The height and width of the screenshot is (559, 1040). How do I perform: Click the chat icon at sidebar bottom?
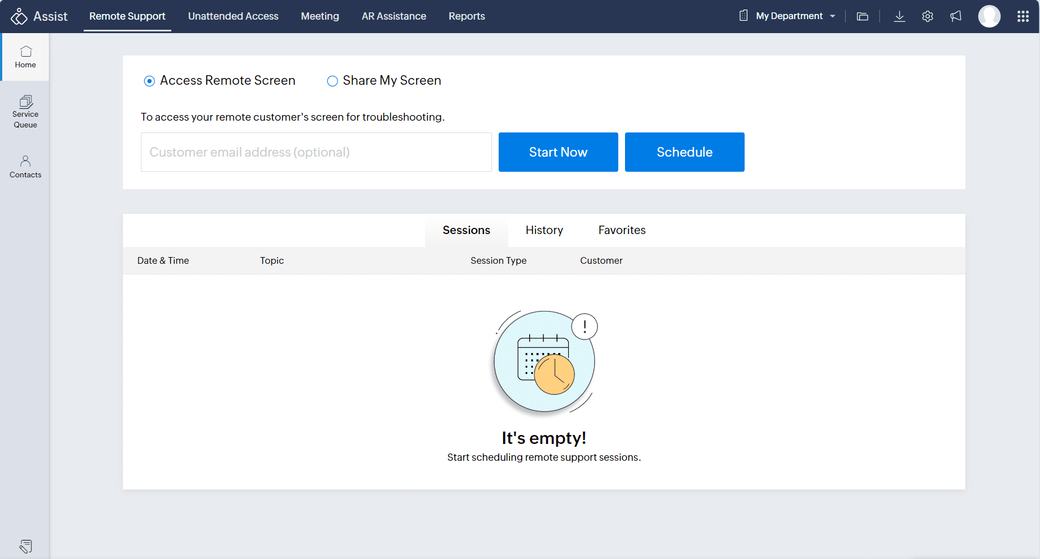tap(26, 546)
